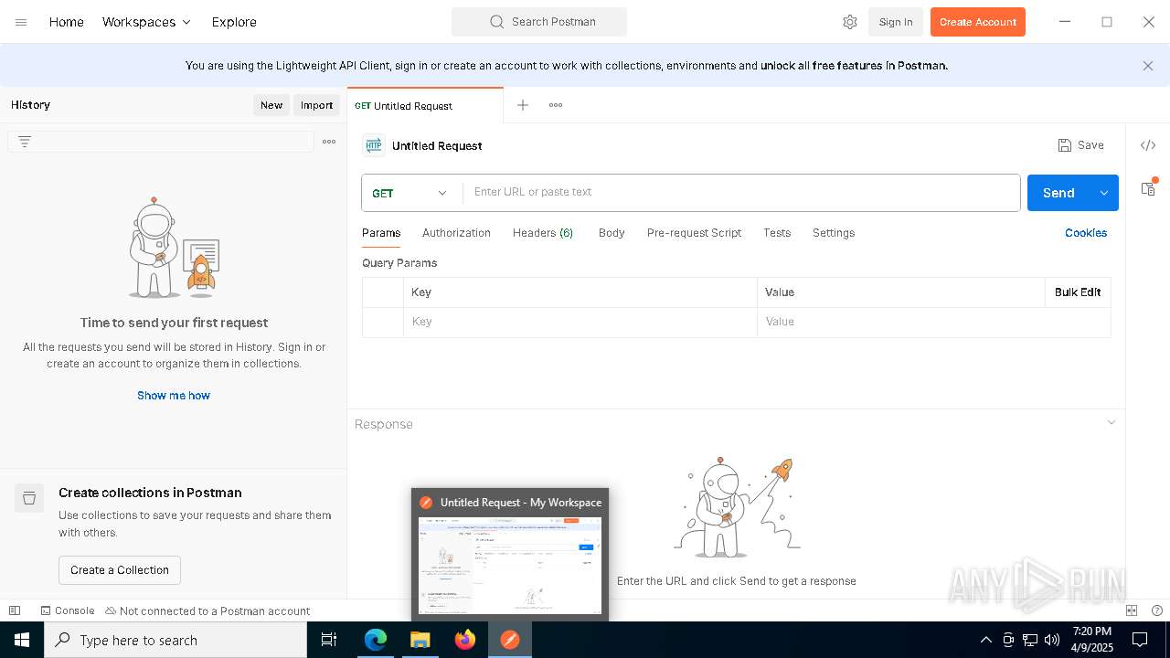Click the history filter icon
This screenshot has width=1170, height=658.
click(25, 142)
